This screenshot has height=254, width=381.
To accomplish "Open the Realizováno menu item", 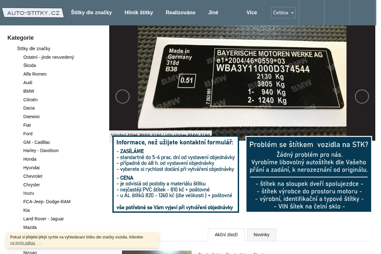I will pos(180,13).
